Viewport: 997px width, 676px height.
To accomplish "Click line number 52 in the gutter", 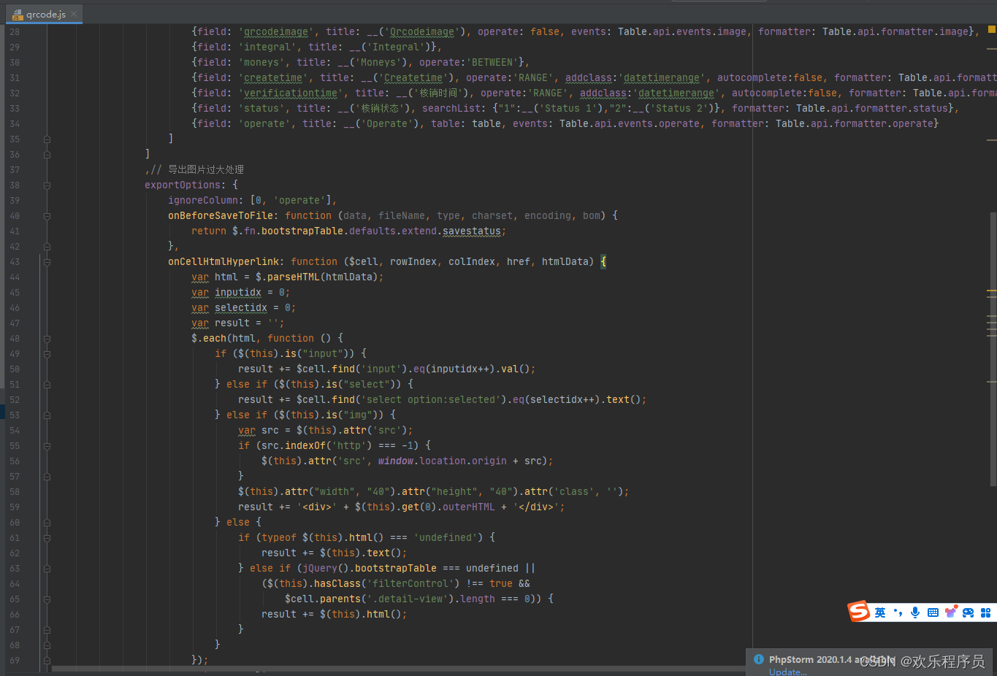I will point(15,399).
